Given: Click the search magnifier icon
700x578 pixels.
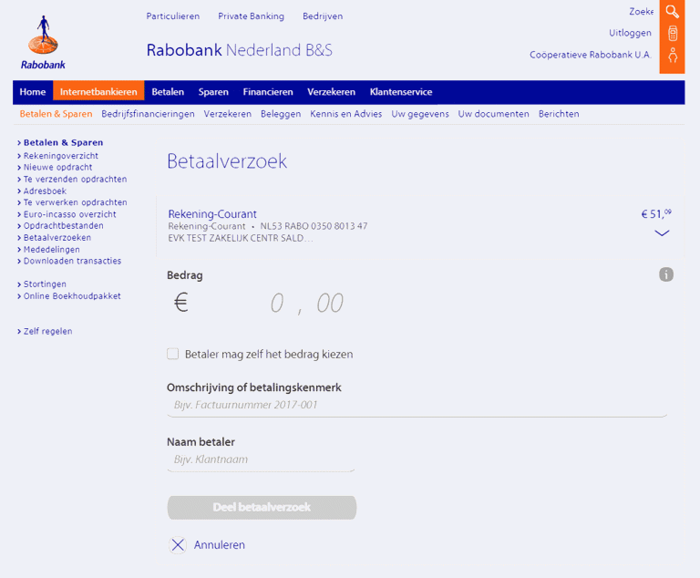Looking at the screenshot, I should (x=672, y=11).
